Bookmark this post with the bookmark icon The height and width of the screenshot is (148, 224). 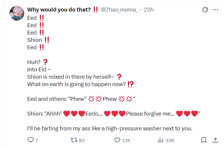tap(204, 140)
